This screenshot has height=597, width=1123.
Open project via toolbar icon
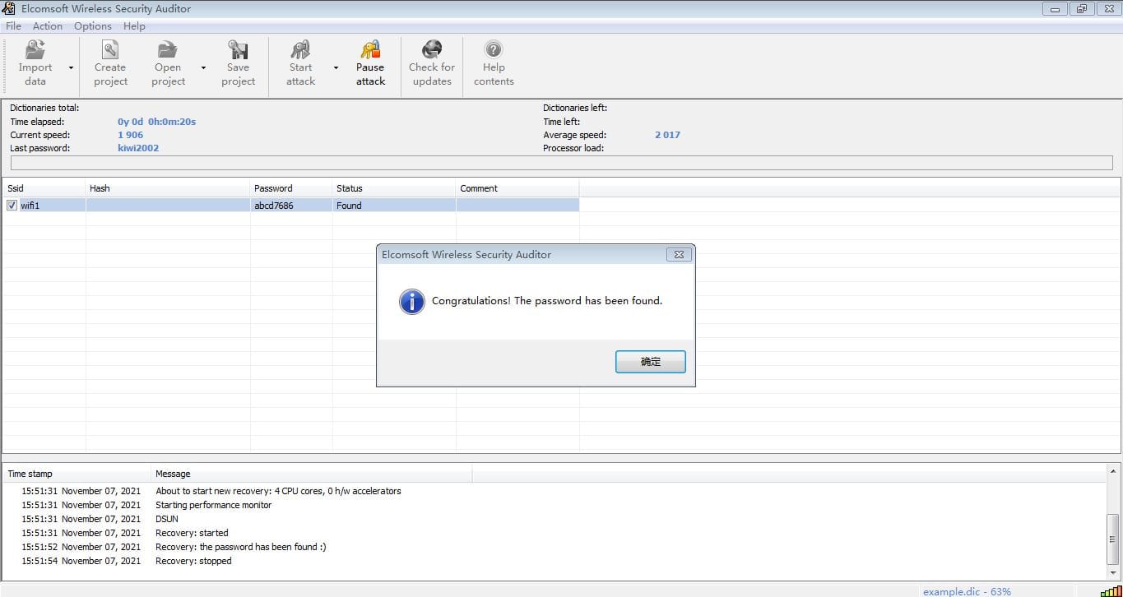coord(168,51)
